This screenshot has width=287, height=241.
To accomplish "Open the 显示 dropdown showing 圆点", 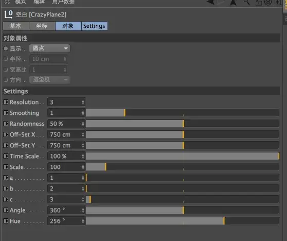I will 49,48.
